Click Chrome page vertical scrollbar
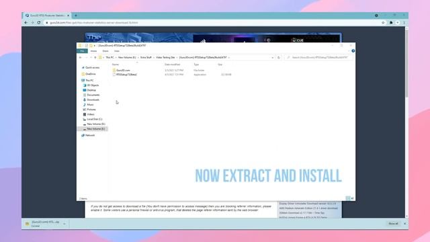Viewport: 430px width, 242px height. pyautogui.click(x=406, y=63)
